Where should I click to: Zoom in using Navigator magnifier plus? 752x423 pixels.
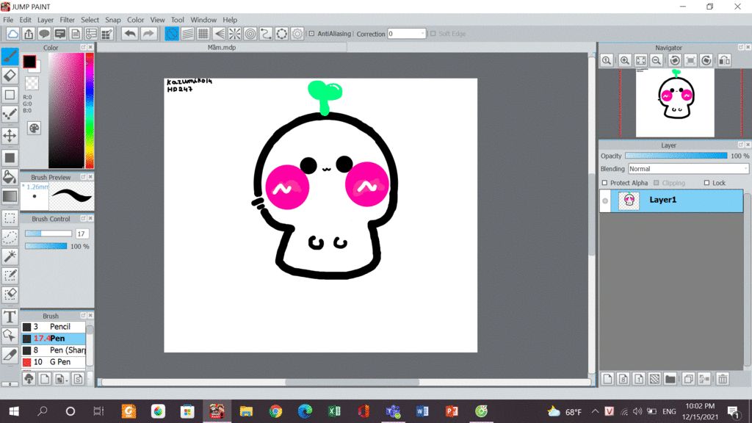click(624, 60)
